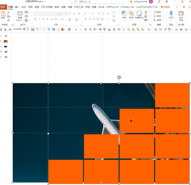
Task: Toggle Strikethrough formatting
Action: pos(51,19)
